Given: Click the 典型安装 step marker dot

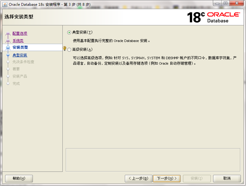Looking at the screenshot, I should point(8,55).
